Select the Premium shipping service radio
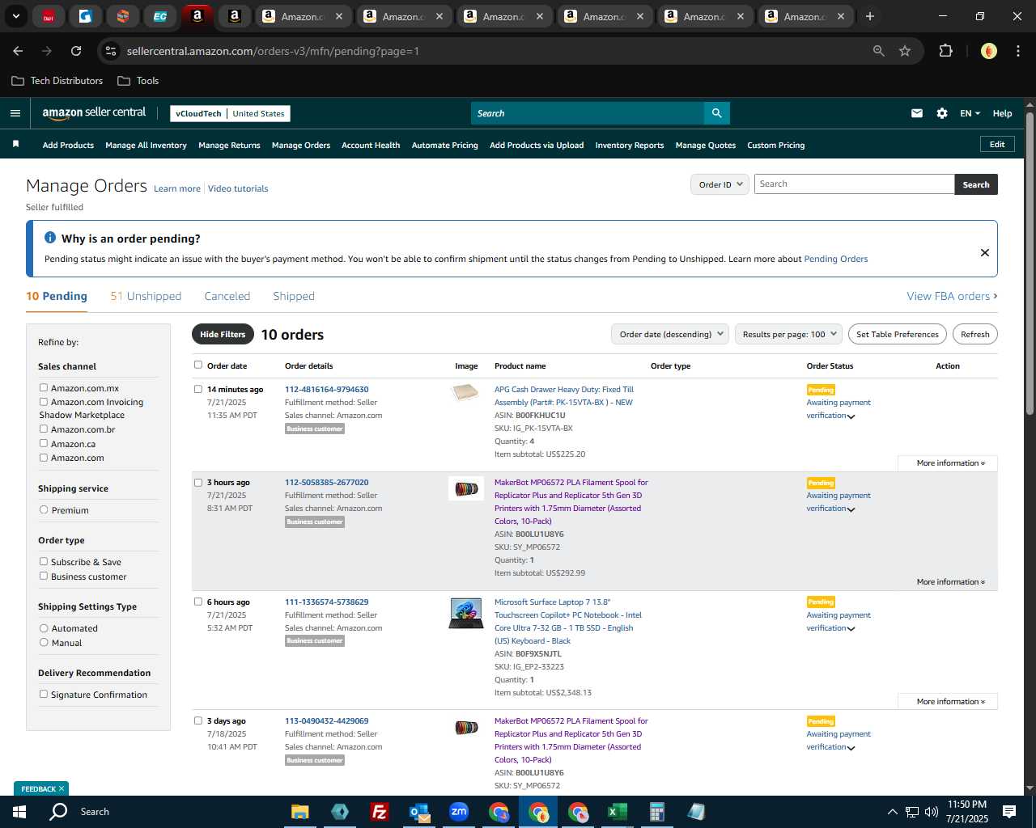This screenshot has width=1036, height=828. pos(44,510)
